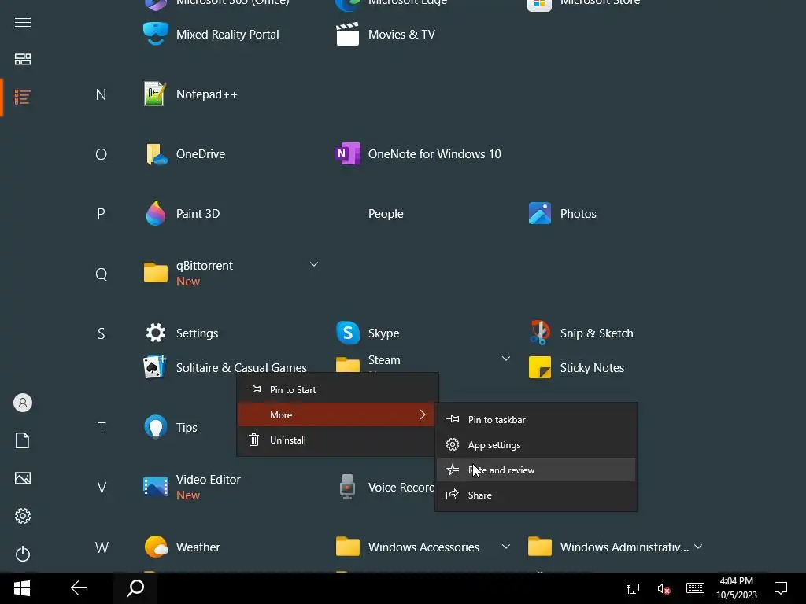Jump to letter N section header
The width and height of the screenshot is (806, 604).
coord(101,94)
